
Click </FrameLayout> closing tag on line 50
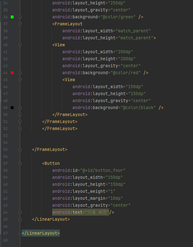70,114
